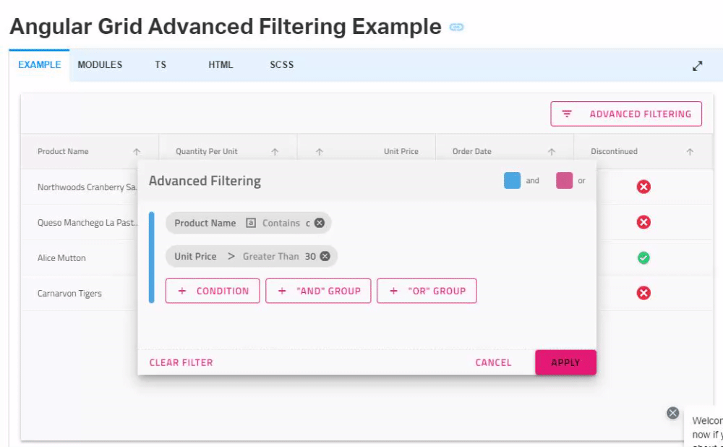Expand the sample to fullscreen with the arrow icon
Screen dimensions: 723x447
click(697, 64)
